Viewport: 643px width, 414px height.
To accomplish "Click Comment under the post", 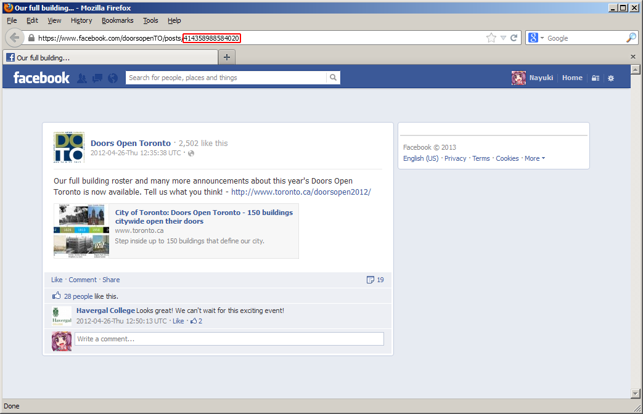I will point(83,280).
